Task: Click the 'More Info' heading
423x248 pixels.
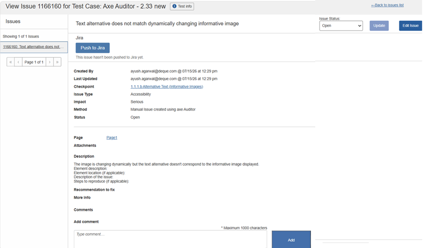Action: coord(82,198)
